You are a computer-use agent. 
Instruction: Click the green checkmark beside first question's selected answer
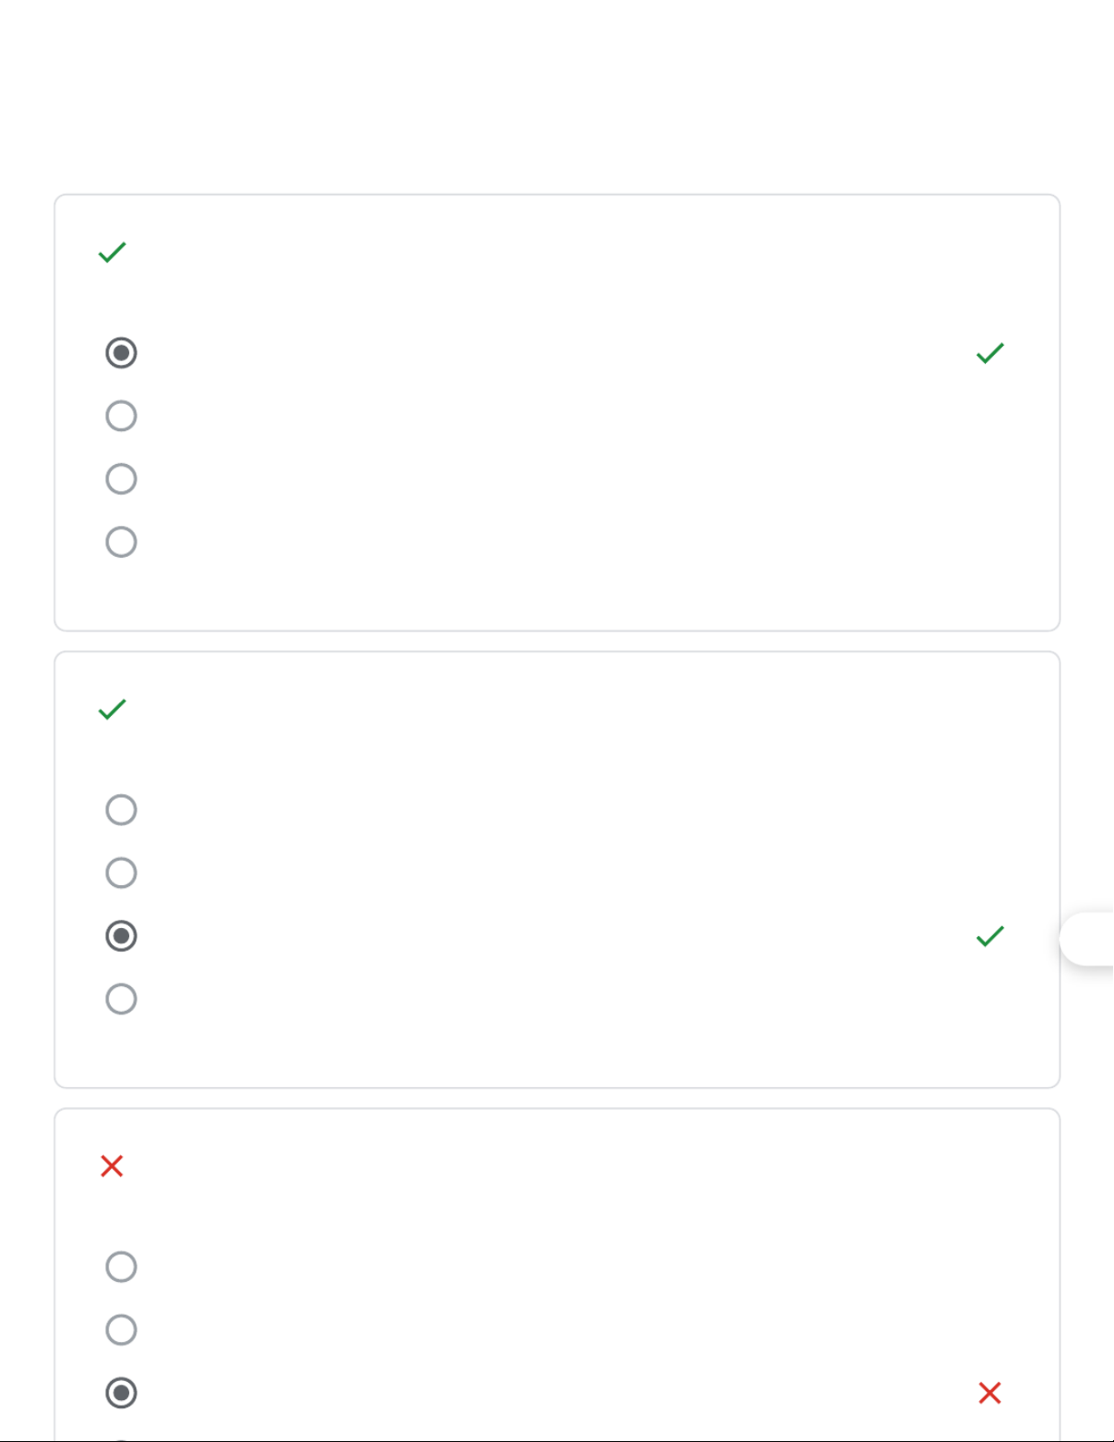pos(989,353)
